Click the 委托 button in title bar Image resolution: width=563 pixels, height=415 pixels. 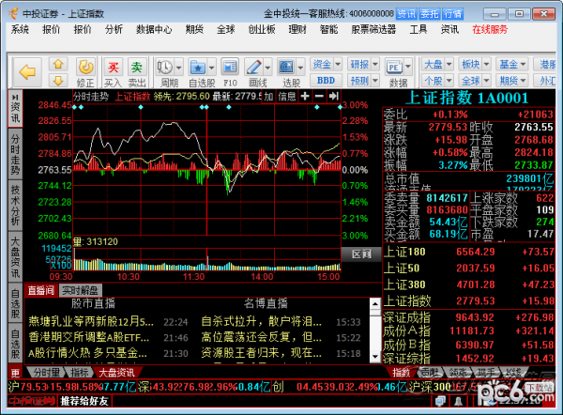coord(430,14)
